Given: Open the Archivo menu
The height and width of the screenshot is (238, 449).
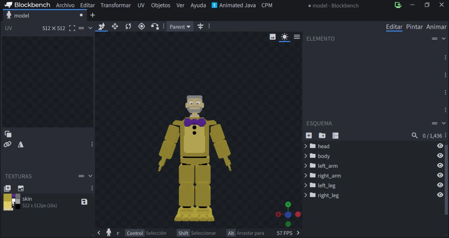Looking at the screenshot, I should tap(65, 5).
